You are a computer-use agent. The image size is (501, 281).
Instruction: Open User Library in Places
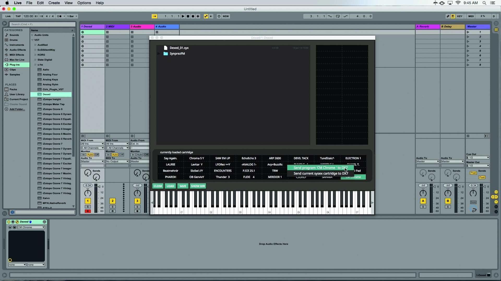point(17,94)
